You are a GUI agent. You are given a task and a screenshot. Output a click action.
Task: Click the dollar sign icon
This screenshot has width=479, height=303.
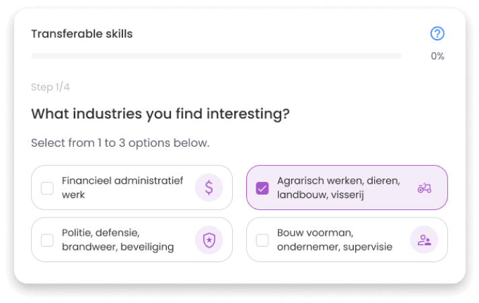point(209,188)
